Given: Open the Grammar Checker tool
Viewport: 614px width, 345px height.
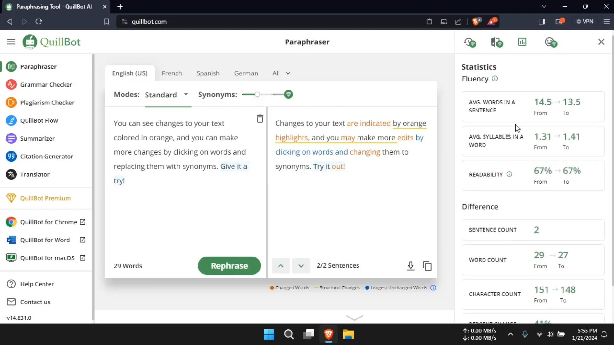Looking at the screenshot, I should (46, 84).
